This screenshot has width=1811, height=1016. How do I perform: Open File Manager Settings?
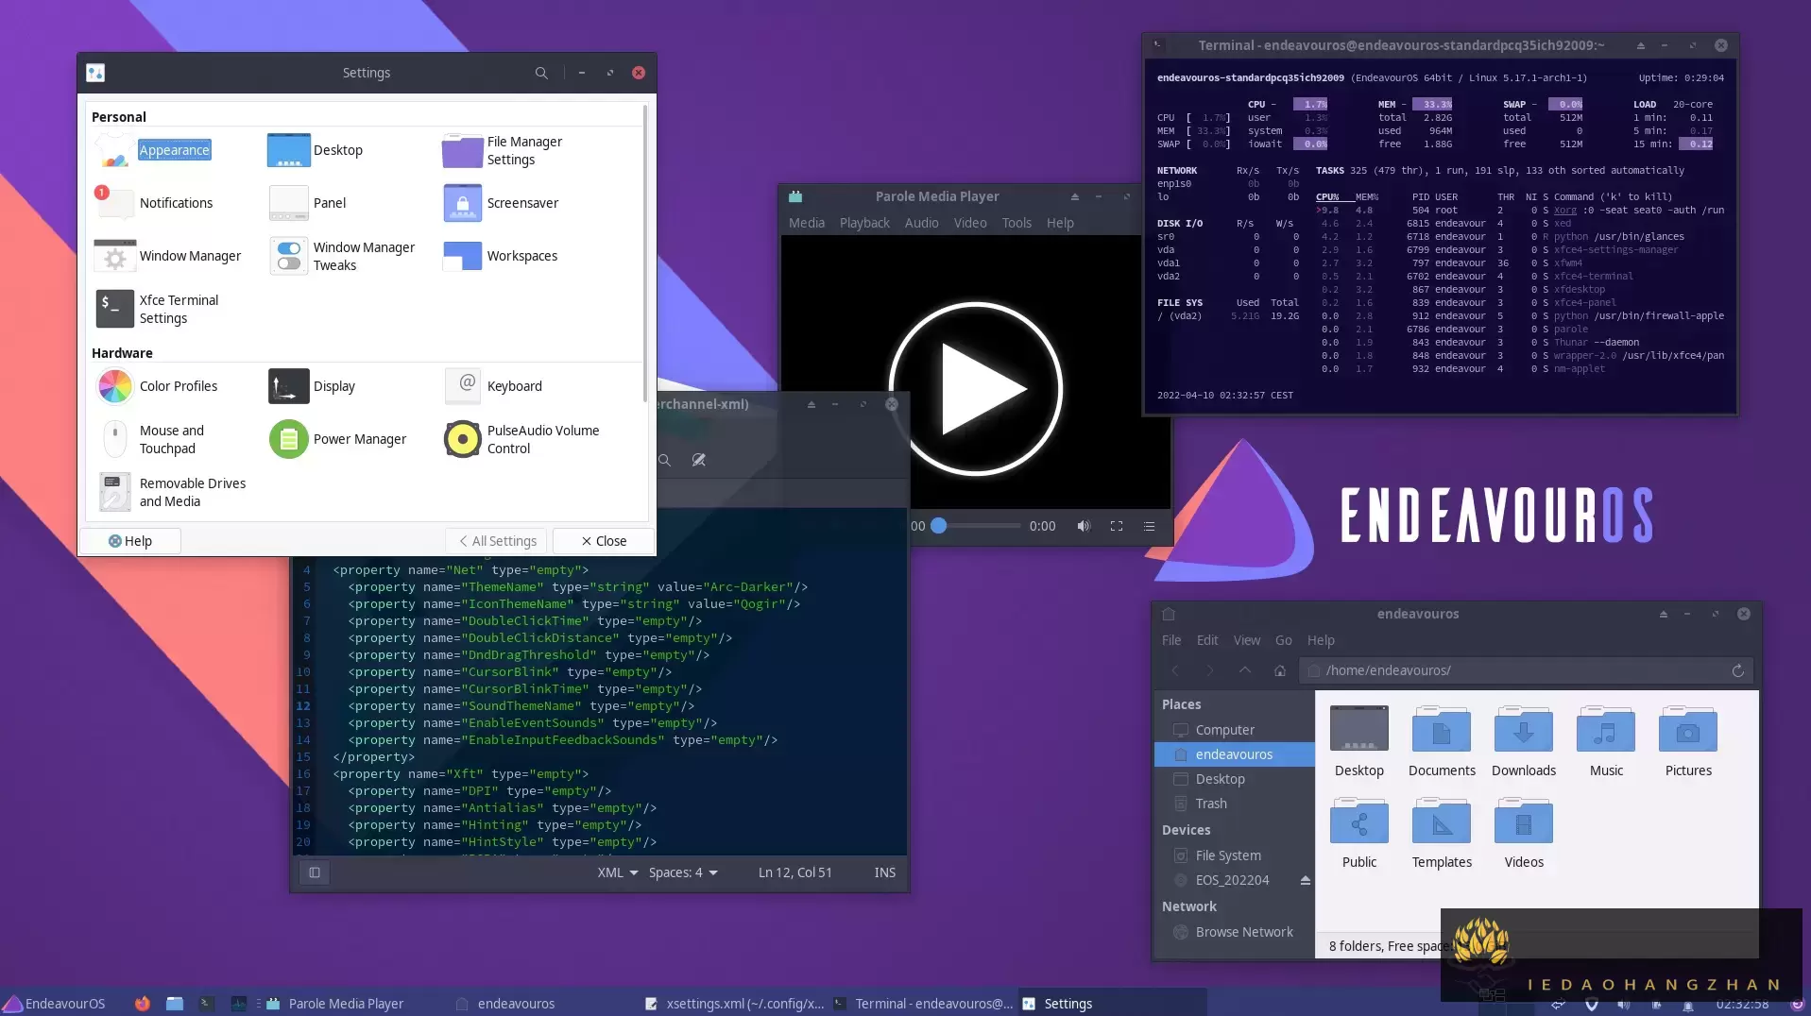pos(503,150)
